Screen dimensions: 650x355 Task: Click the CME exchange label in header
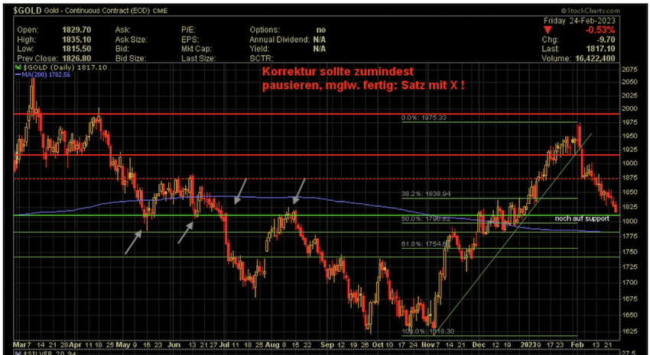click(161, 11)
